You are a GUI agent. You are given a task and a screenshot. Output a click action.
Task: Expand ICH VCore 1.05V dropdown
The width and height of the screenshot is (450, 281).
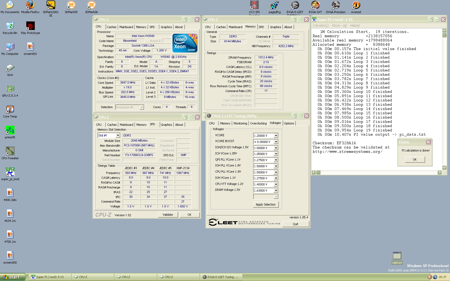pos(276,154)
